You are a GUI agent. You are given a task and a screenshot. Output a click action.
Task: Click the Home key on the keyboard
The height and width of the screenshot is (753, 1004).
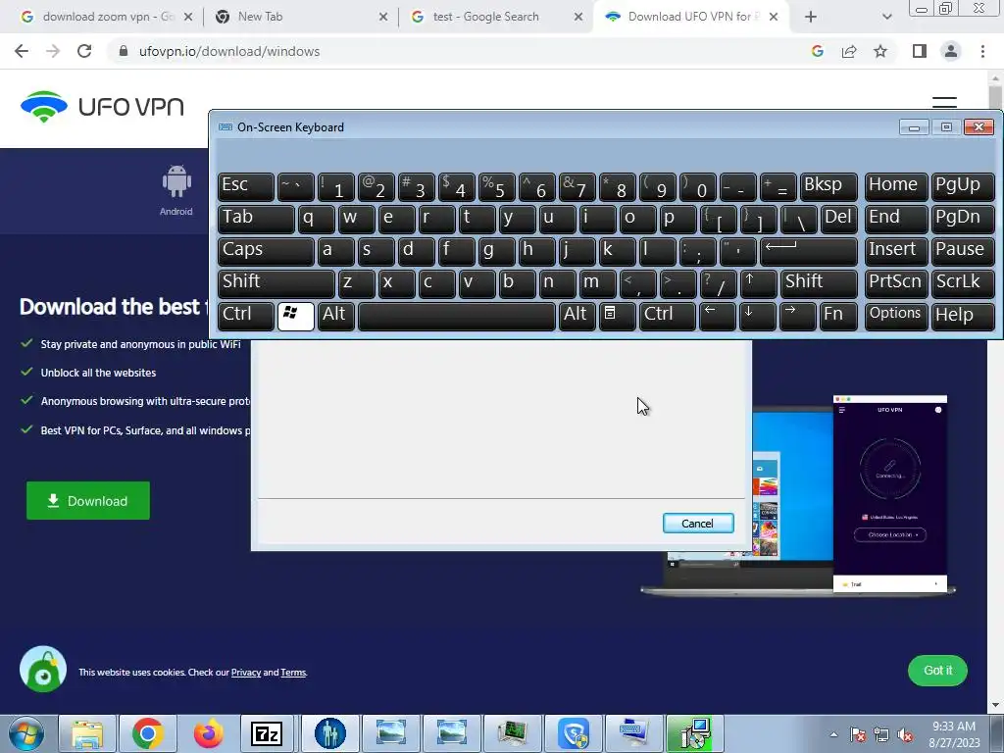click(x=896, y=187)
